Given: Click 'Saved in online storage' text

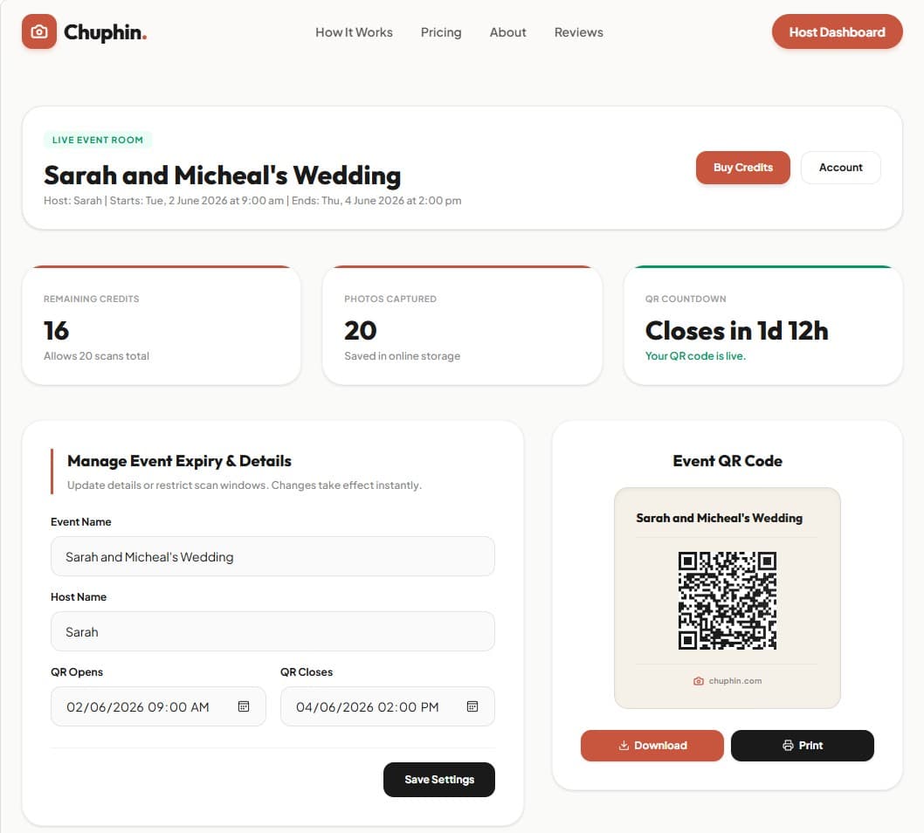Looking at the screenshot, I should 402,356.
